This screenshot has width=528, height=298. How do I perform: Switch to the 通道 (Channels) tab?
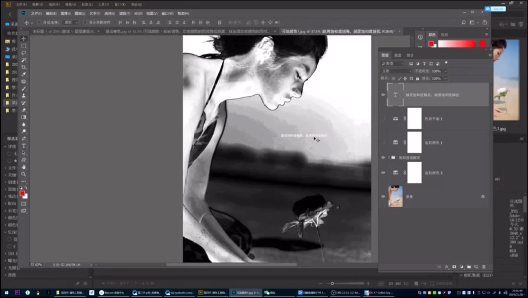point(398,55)
